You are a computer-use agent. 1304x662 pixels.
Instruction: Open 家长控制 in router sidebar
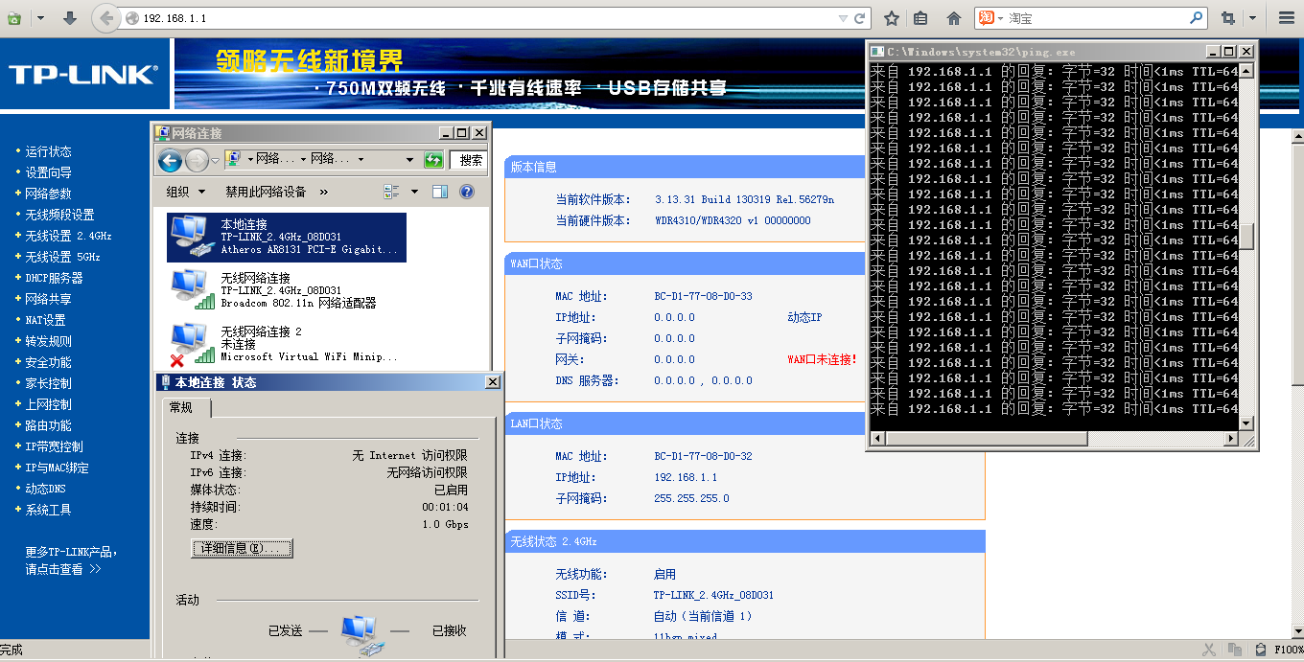click(x=48, y=383)
